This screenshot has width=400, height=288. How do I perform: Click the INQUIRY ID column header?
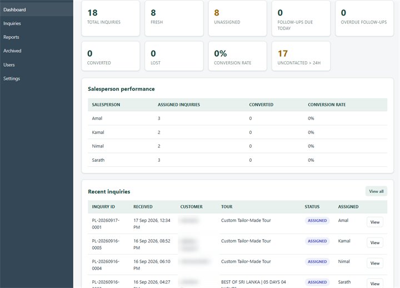103,207
